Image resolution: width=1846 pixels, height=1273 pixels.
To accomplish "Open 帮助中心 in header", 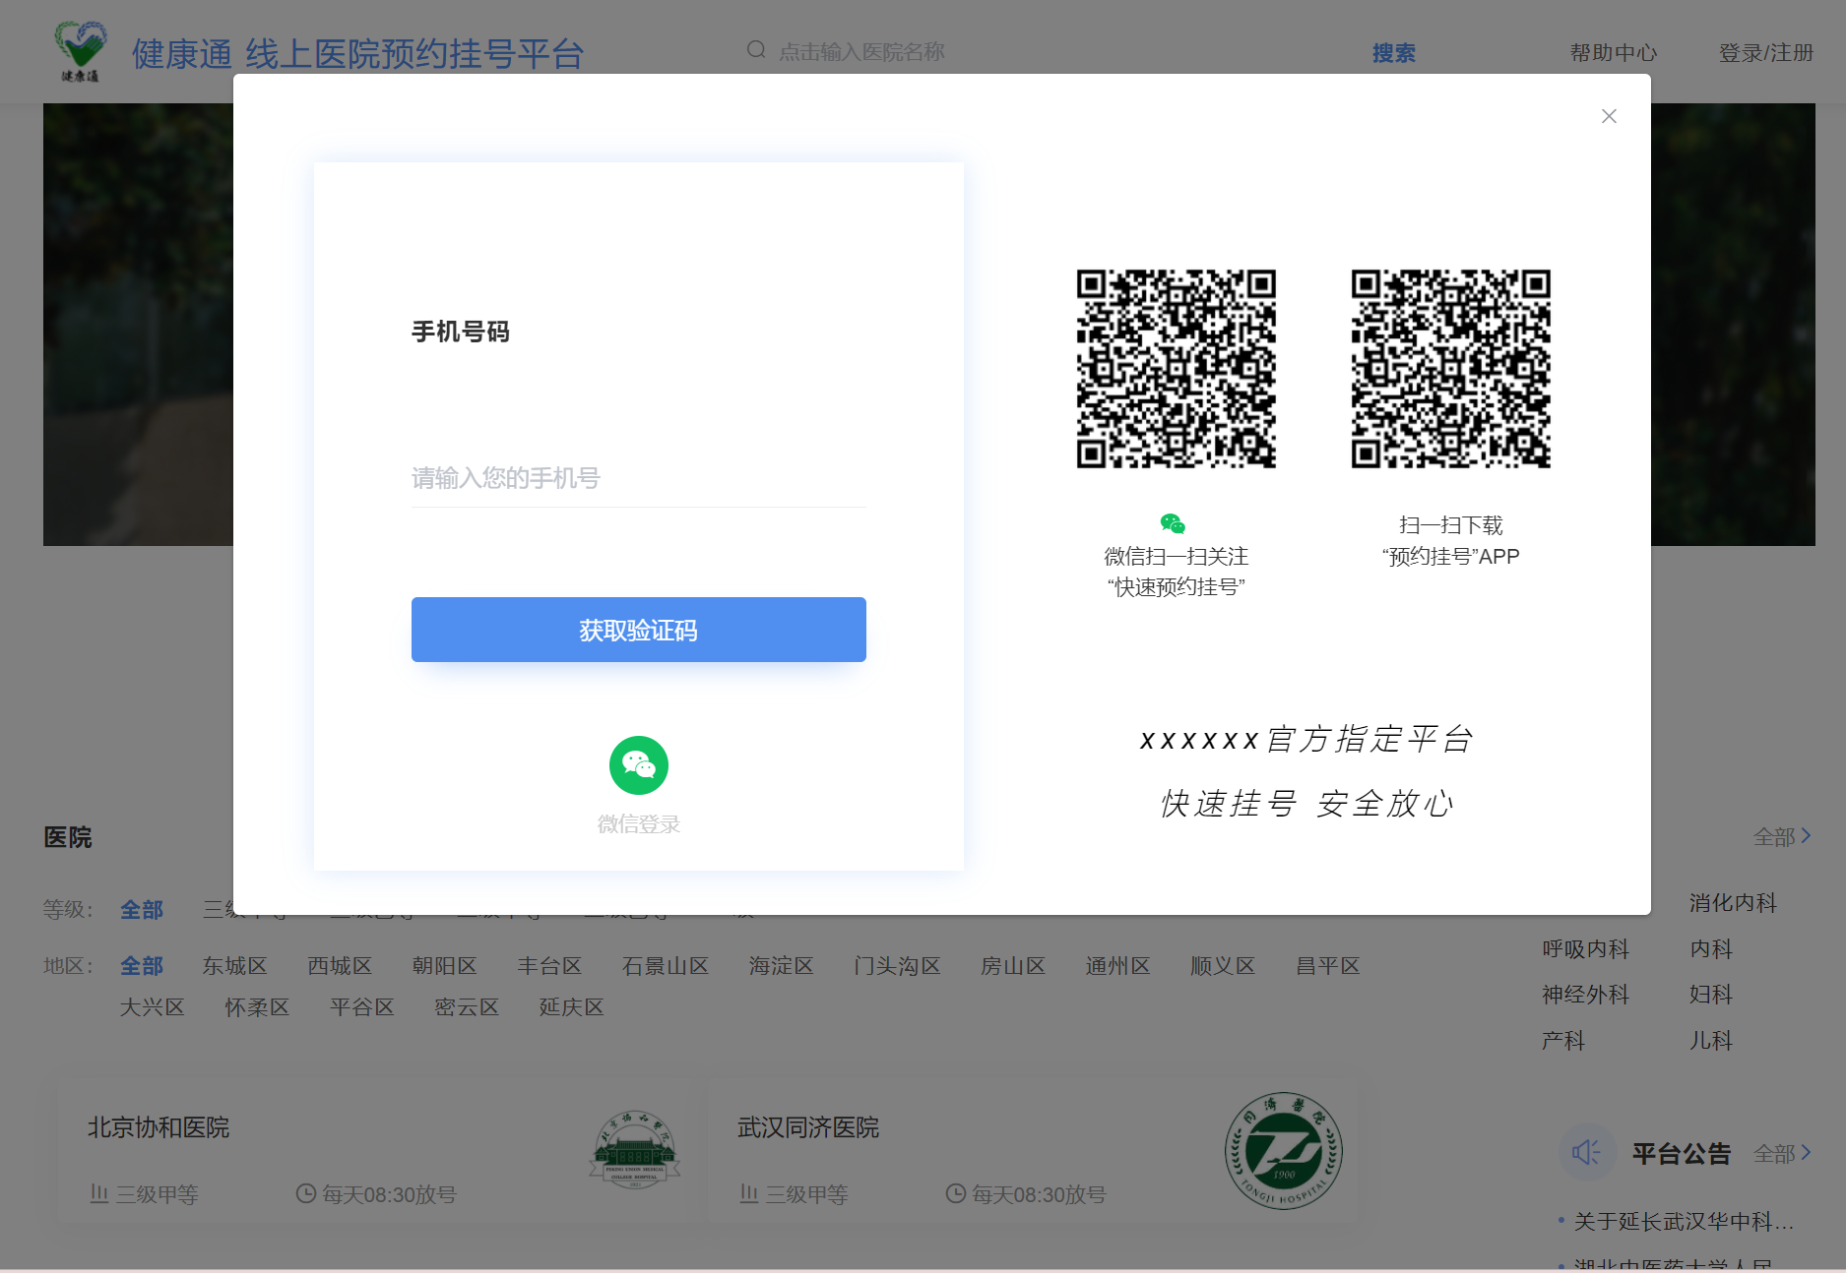I will [1614, 53].
